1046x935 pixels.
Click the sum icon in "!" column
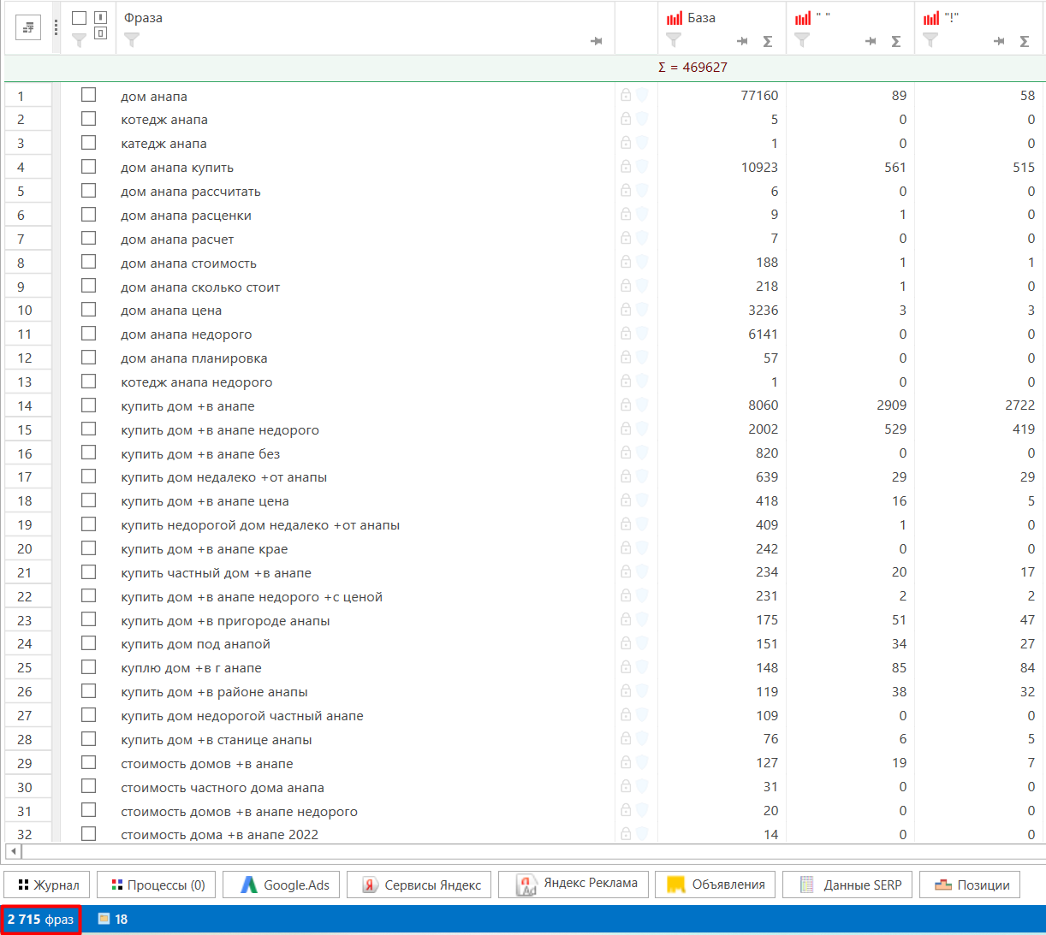click(x=1025, y=41)
